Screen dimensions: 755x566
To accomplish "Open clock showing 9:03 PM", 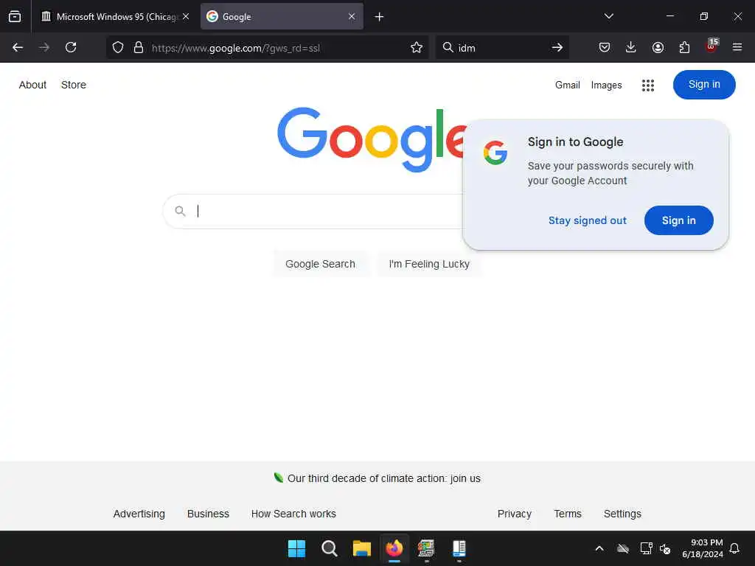I will coord(703,548).
